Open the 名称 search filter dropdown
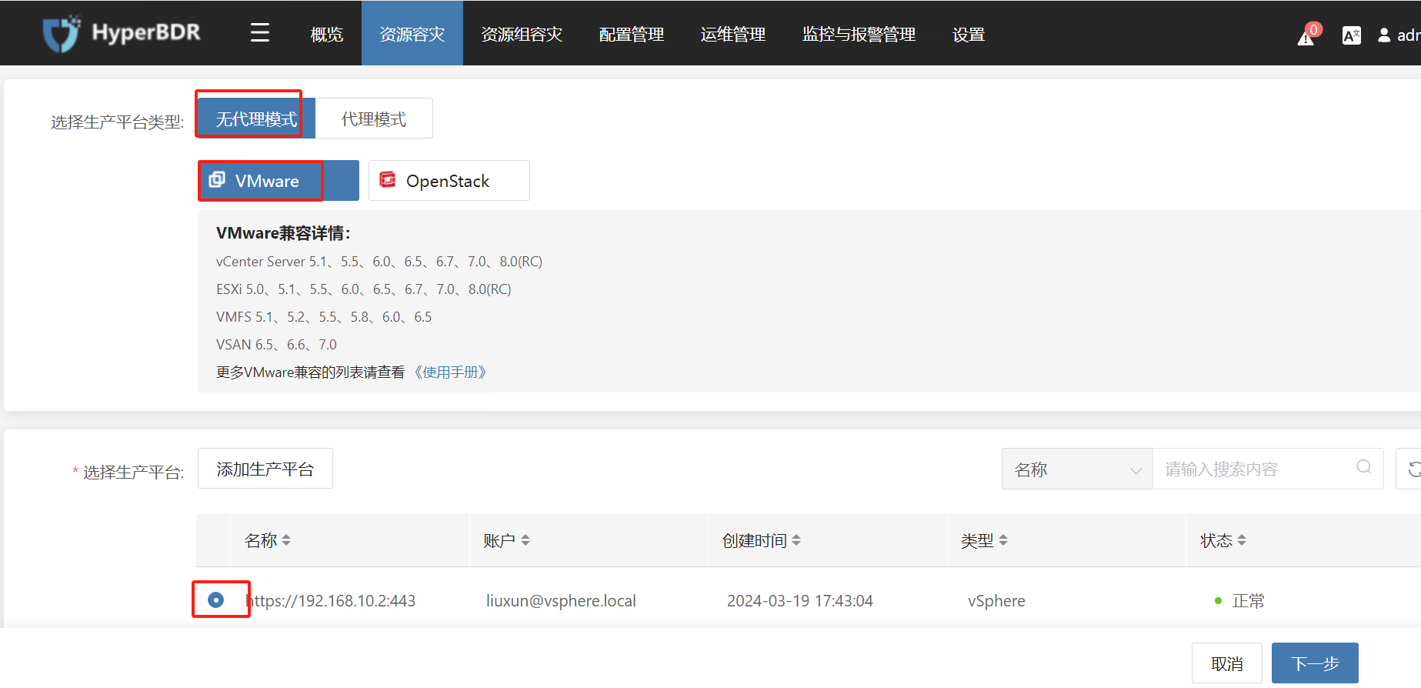 click(1077, 469)
